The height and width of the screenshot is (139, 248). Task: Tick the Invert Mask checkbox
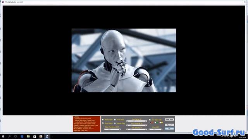point(115,120)
